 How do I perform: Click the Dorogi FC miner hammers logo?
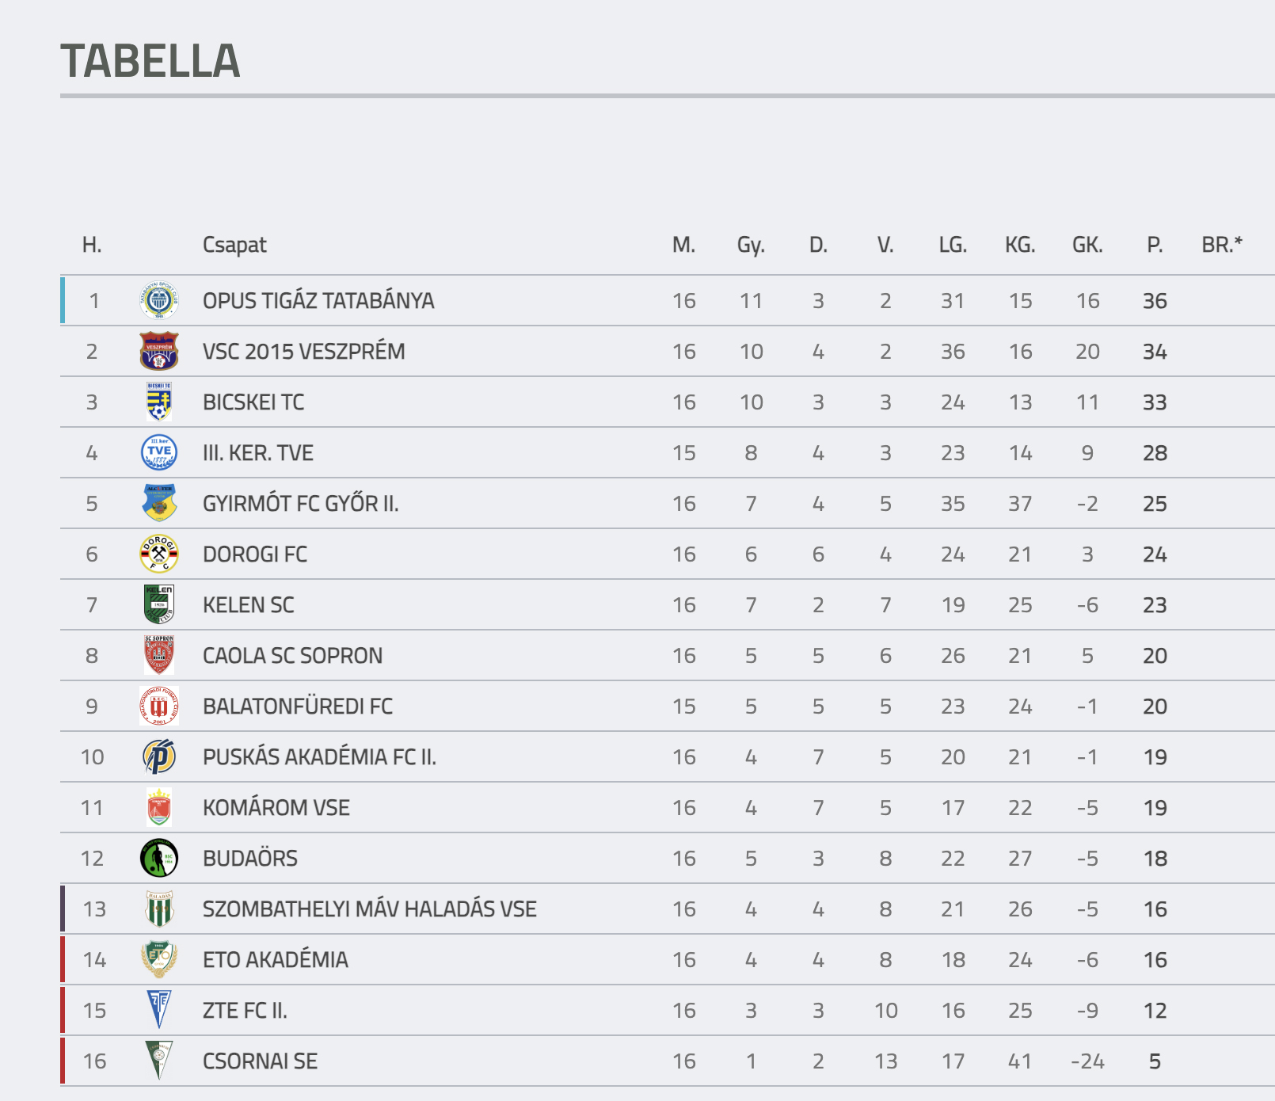(159, 554)
